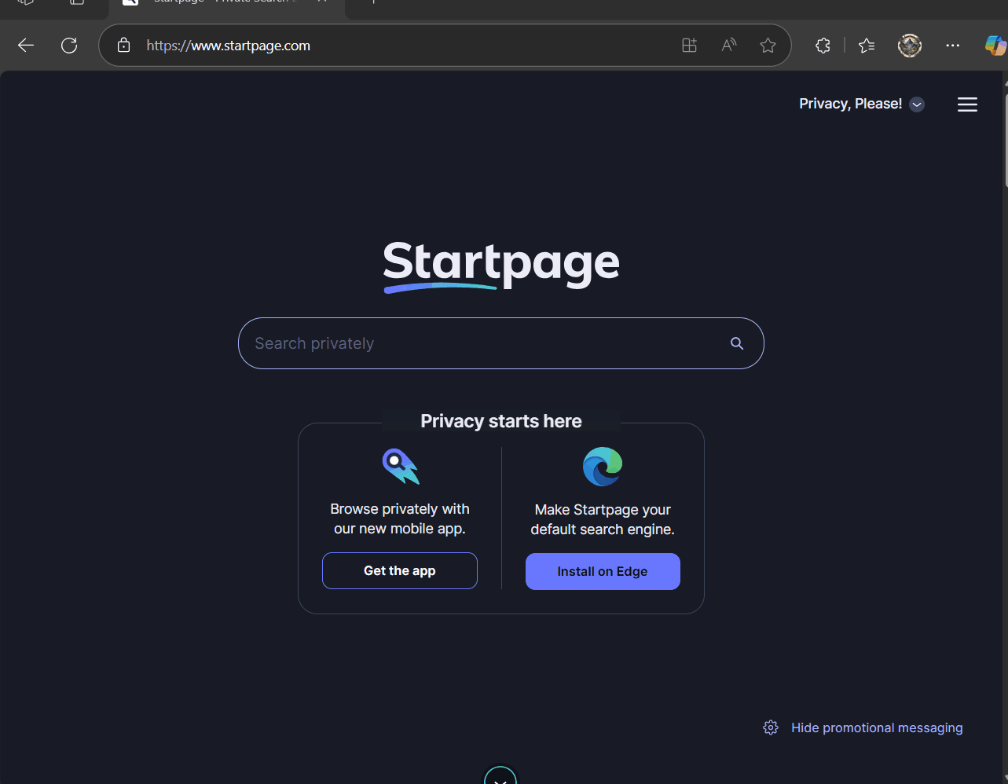Launch the Copilot icon in toolbar

coord(995,46)
